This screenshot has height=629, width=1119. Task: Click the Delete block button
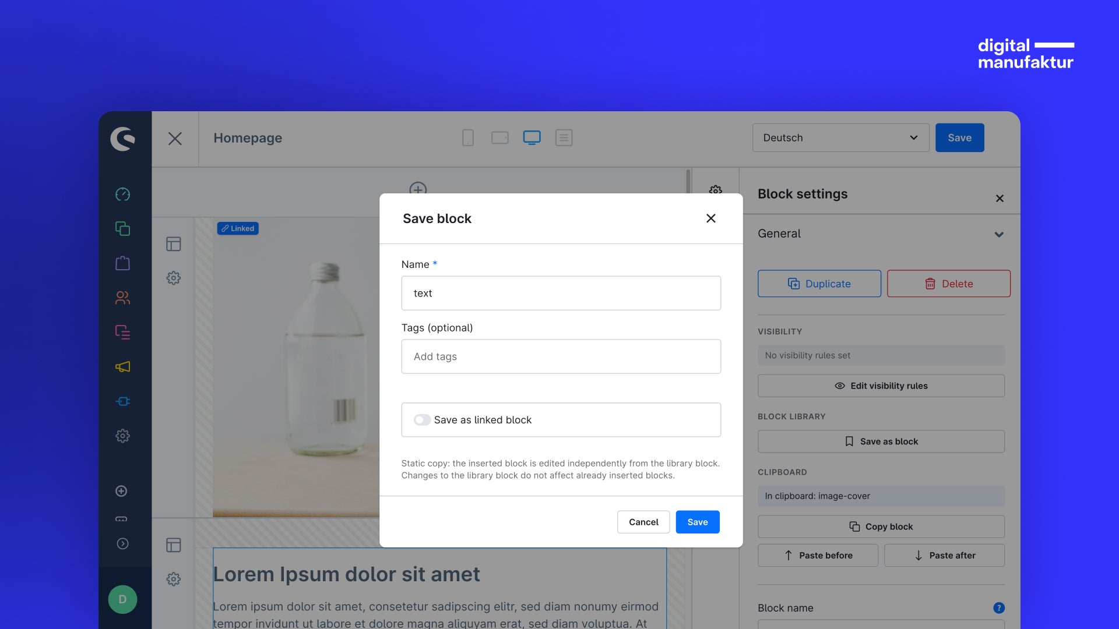[x=949, y=284]
